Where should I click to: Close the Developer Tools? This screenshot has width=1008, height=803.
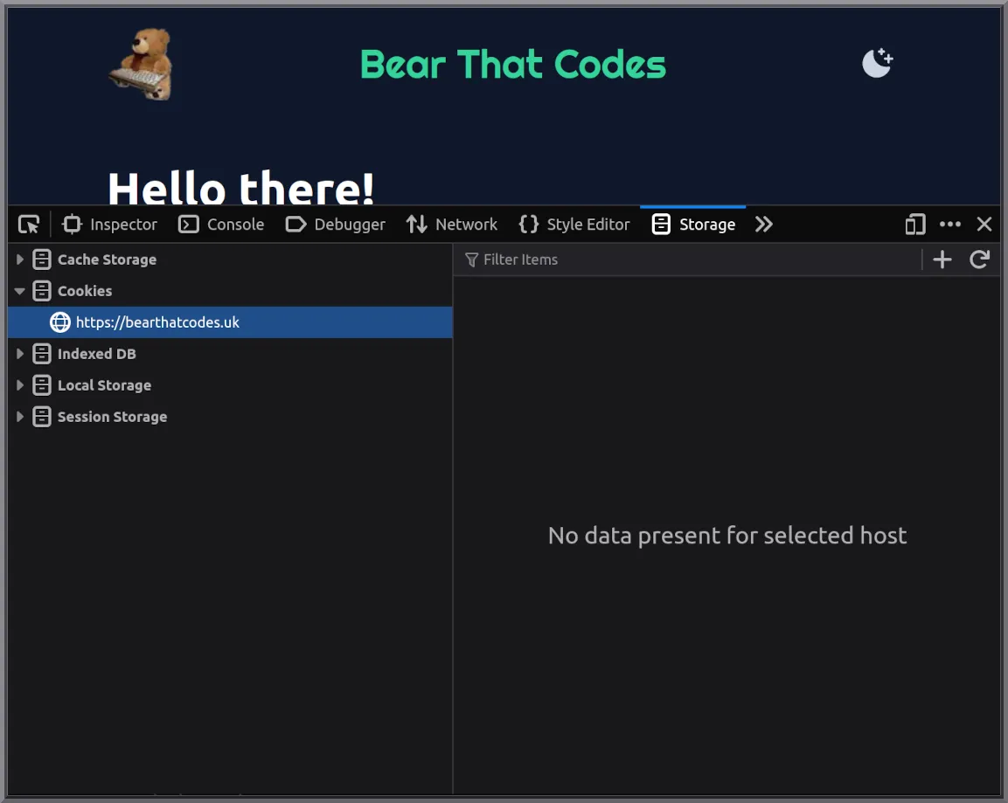[984, 225]
